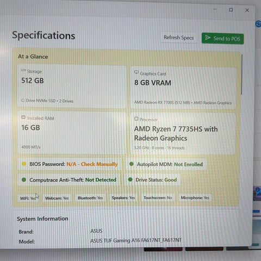Click the System Information section heading
This screenshot has width=261, height=261.
(42, 219)
